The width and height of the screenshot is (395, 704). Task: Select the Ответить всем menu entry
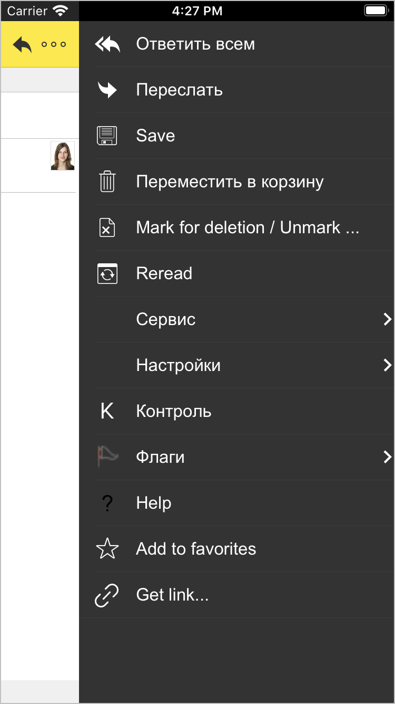(x=195, y=44)
